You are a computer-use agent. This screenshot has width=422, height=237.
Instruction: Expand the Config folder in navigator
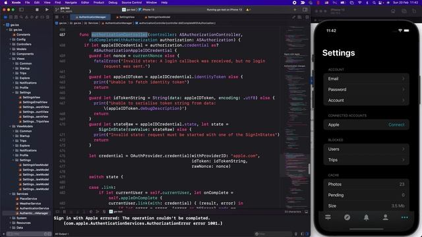pos(11,39)
